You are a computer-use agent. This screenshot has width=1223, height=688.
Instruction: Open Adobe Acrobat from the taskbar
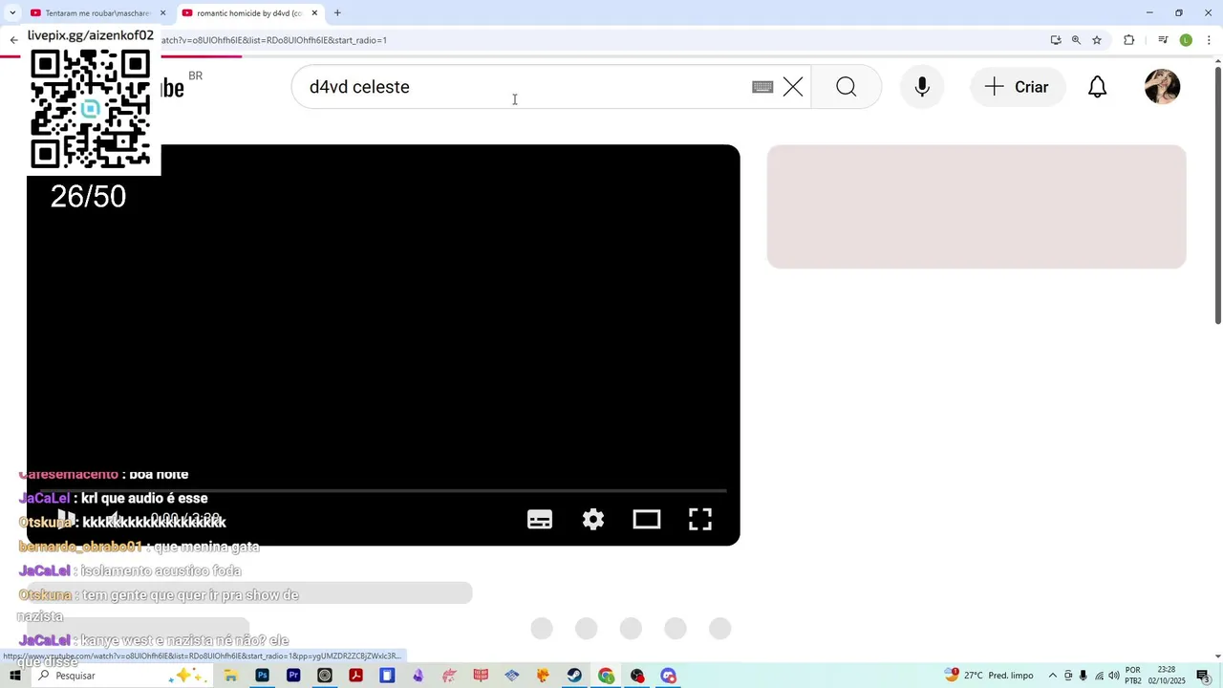pos(355,676)
